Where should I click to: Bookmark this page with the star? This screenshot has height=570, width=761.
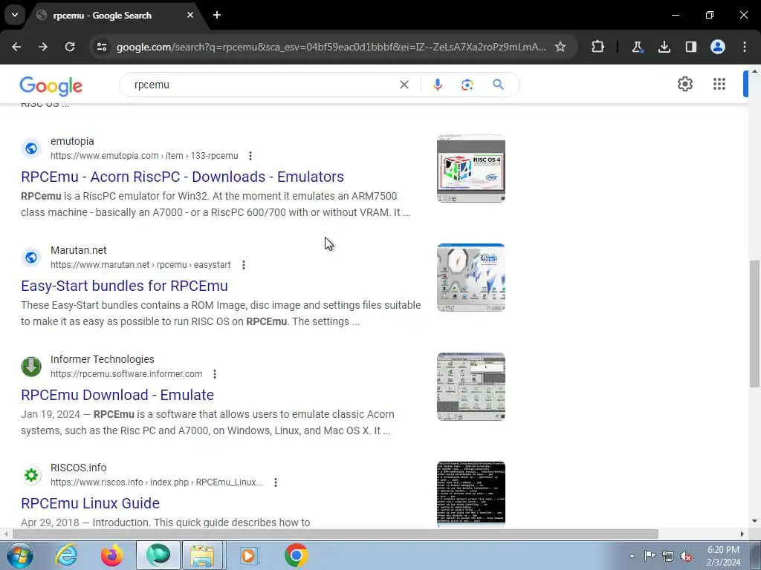(x=560, y=47)
